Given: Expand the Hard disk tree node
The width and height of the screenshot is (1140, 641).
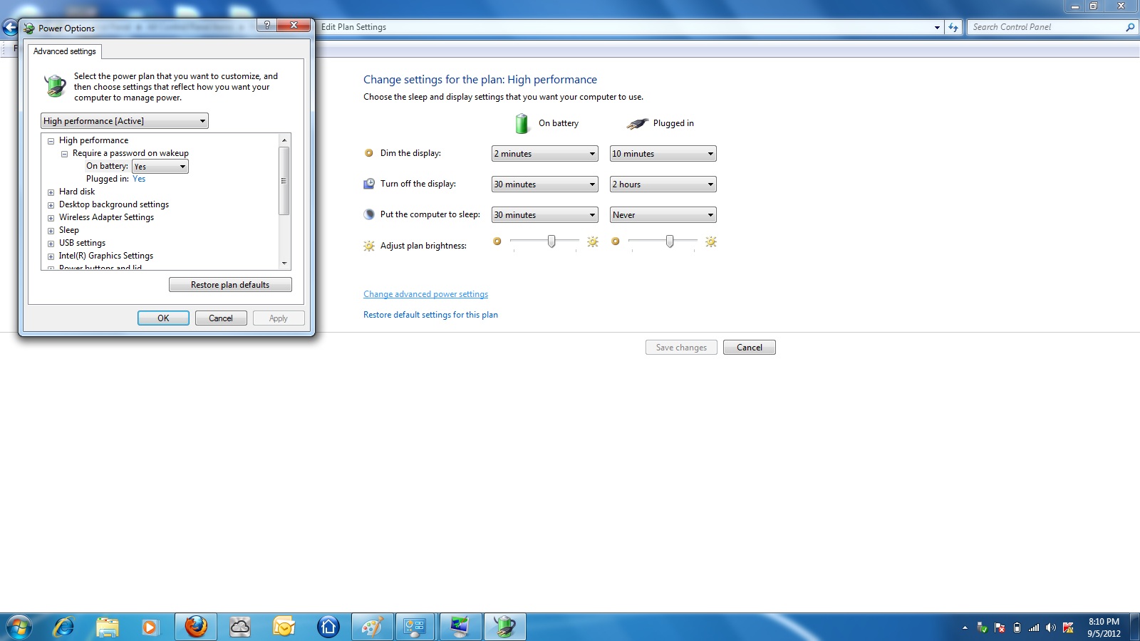Looking at the screenshot, I should (x=51, y=192).
